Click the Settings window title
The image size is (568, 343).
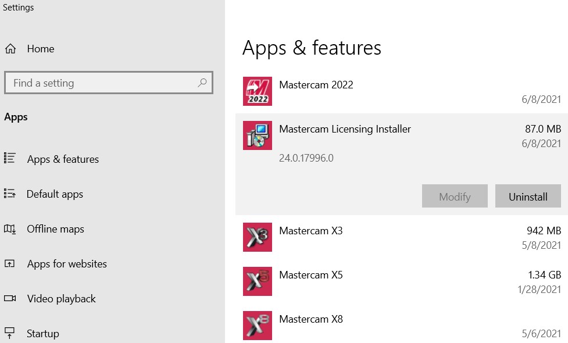(19, 7)
